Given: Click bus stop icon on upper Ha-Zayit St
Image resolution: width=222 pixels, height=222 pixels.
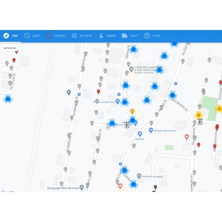Looking at the screenshot, I should 176,83.
